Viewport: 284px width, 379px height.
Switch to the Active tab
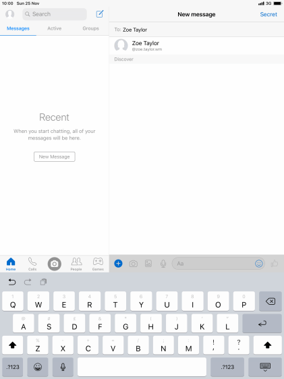[55, 28]
